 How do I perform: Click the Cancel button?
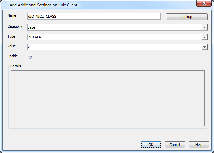tap(175, 145)
